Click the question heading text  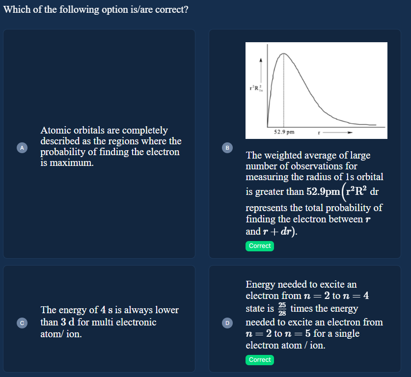click(96, 9)
